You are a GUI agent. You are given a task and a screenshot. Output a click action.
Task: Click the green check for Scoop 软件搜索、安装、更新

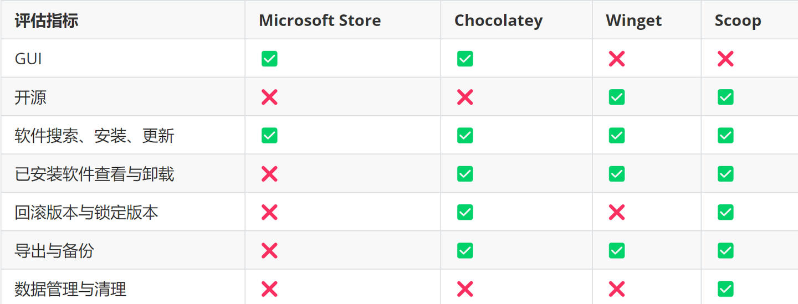coord(725,136)
